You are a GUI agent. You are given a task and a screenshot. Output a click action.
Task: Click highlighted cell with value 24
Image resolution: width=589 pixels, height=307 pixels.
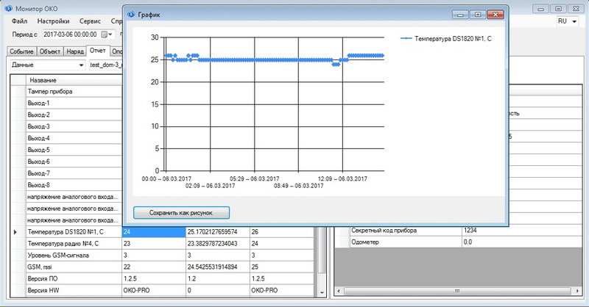tap(154, 232)
